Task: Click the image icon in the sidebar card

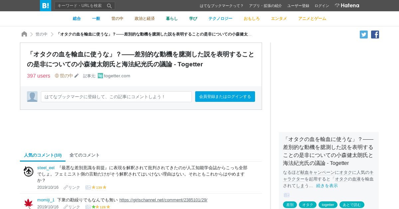Action: [287, 195]
